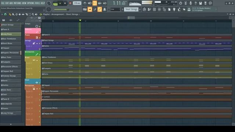Open the EDIT menu
235x132 pixels.
pos(7,3)
